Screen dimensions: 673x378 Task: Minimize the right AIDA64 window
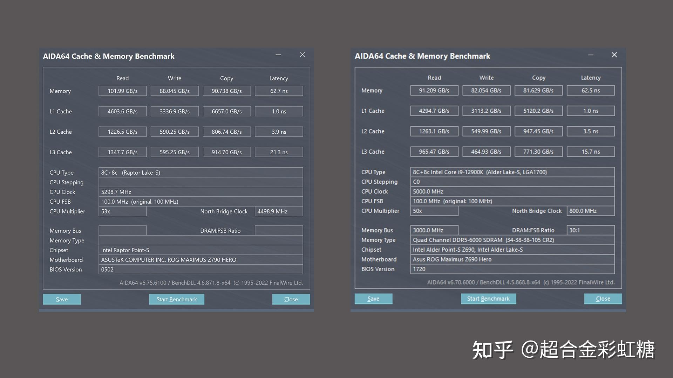coord(591,55)
